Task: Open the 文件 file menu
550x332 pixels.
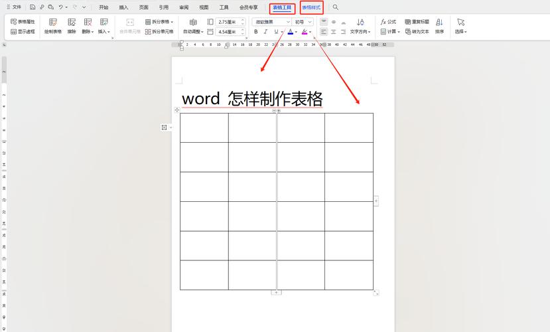Action: pos(14,7)
